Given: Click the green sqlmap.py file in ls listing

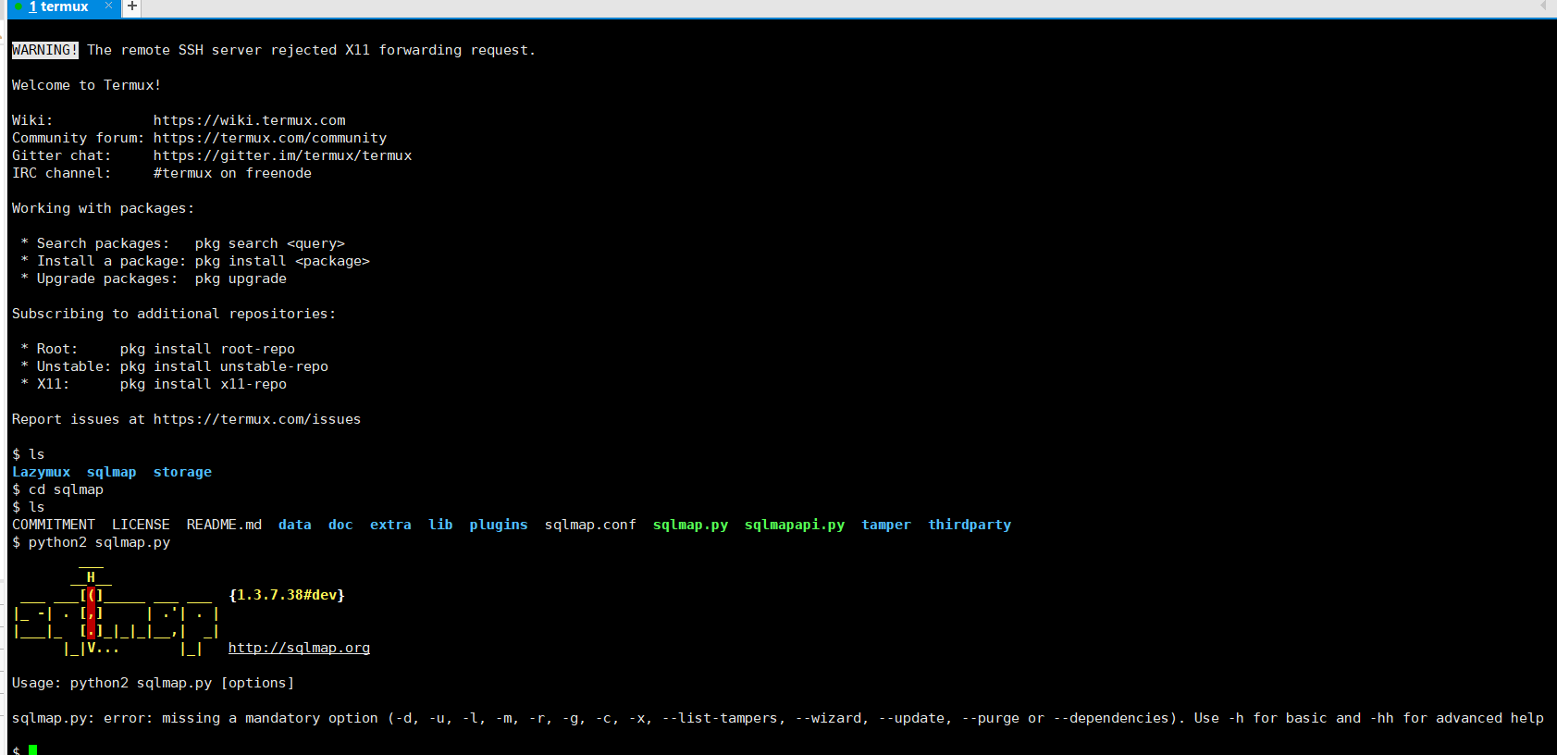Looking at the screenshot, I should point(690,525).
